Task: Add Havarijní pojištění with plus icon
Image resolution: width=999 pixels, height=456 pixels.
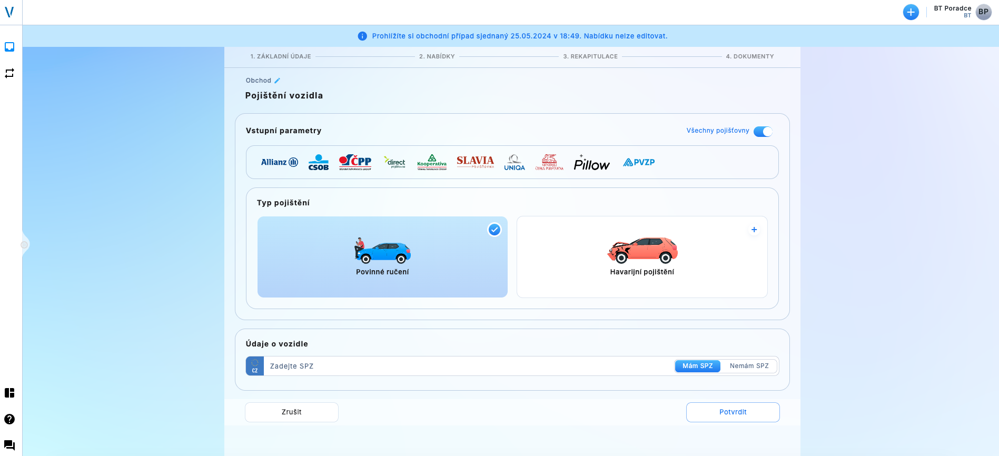Action: pyautogui.click(x=754, y=230)
